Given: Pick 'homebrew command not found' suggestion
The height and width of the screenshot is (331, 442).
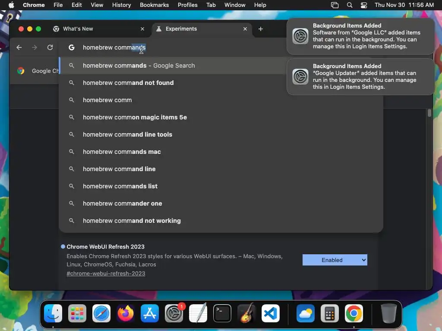Looking at the screenshot, I should [221, 83].
